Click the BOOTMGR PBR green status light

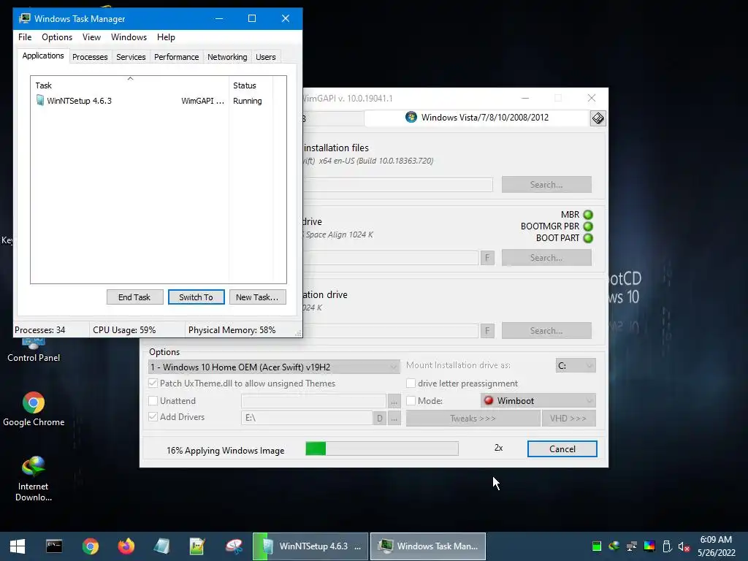click(x=588, y=226)
